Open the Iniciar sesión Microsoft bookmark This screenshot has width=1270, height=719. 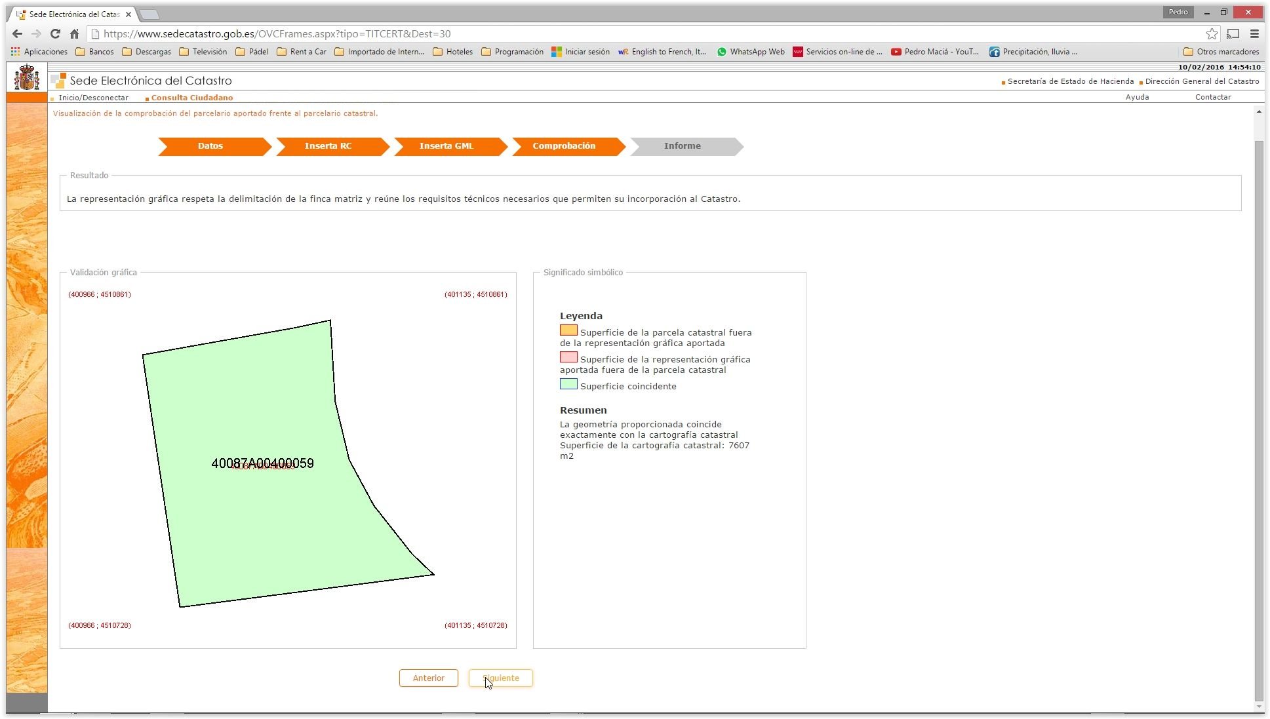[x=581, y=52]
